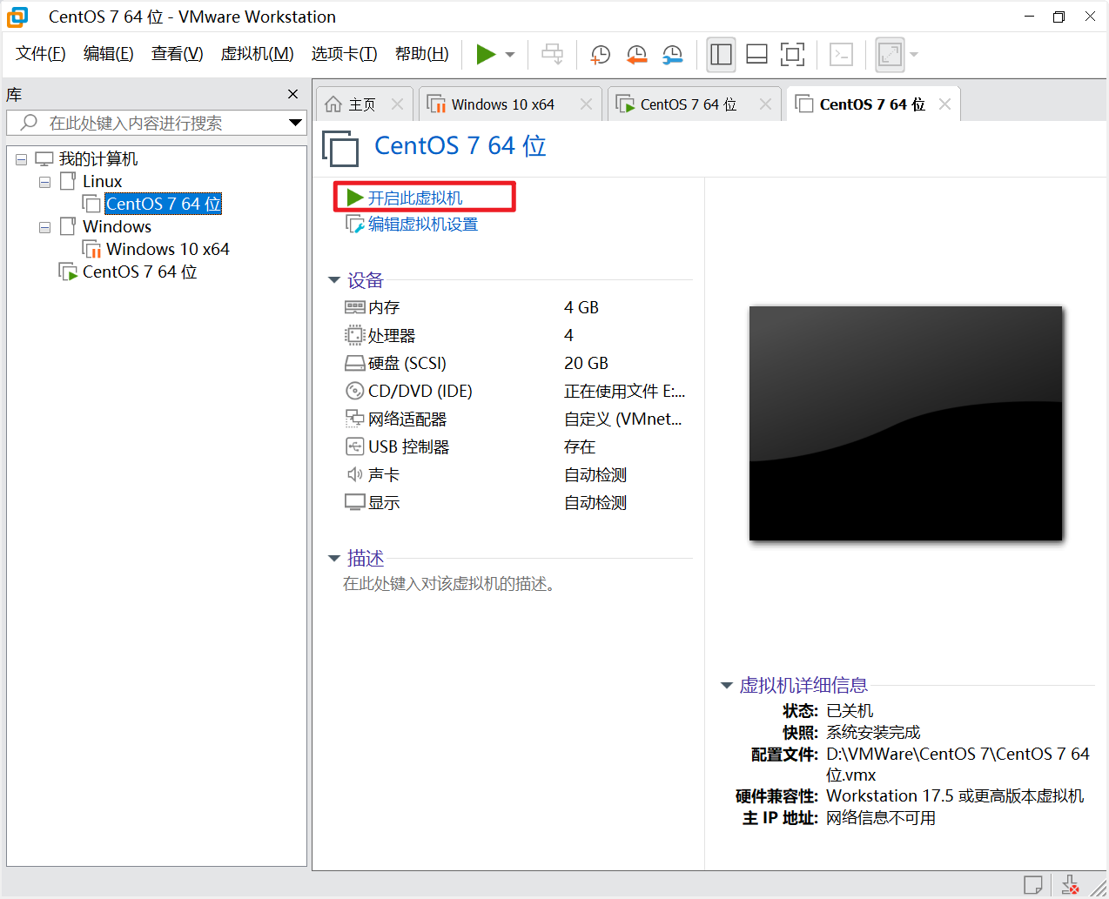The image size is (1109, 899).
Task: Click the CD/DVD (IDE) device row
Action: tap(517, 391)
